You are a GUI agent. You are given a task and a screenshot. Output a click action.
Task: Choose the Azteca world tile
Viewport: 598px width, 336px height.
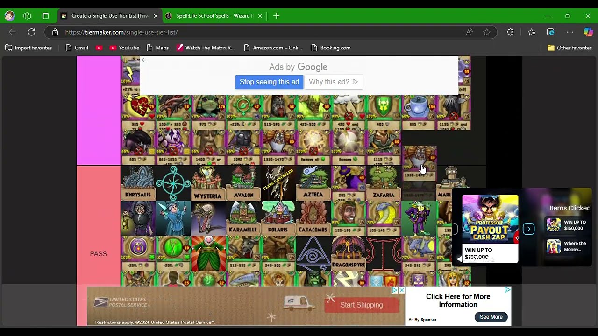pyautogui.click(x=313, y=183)
